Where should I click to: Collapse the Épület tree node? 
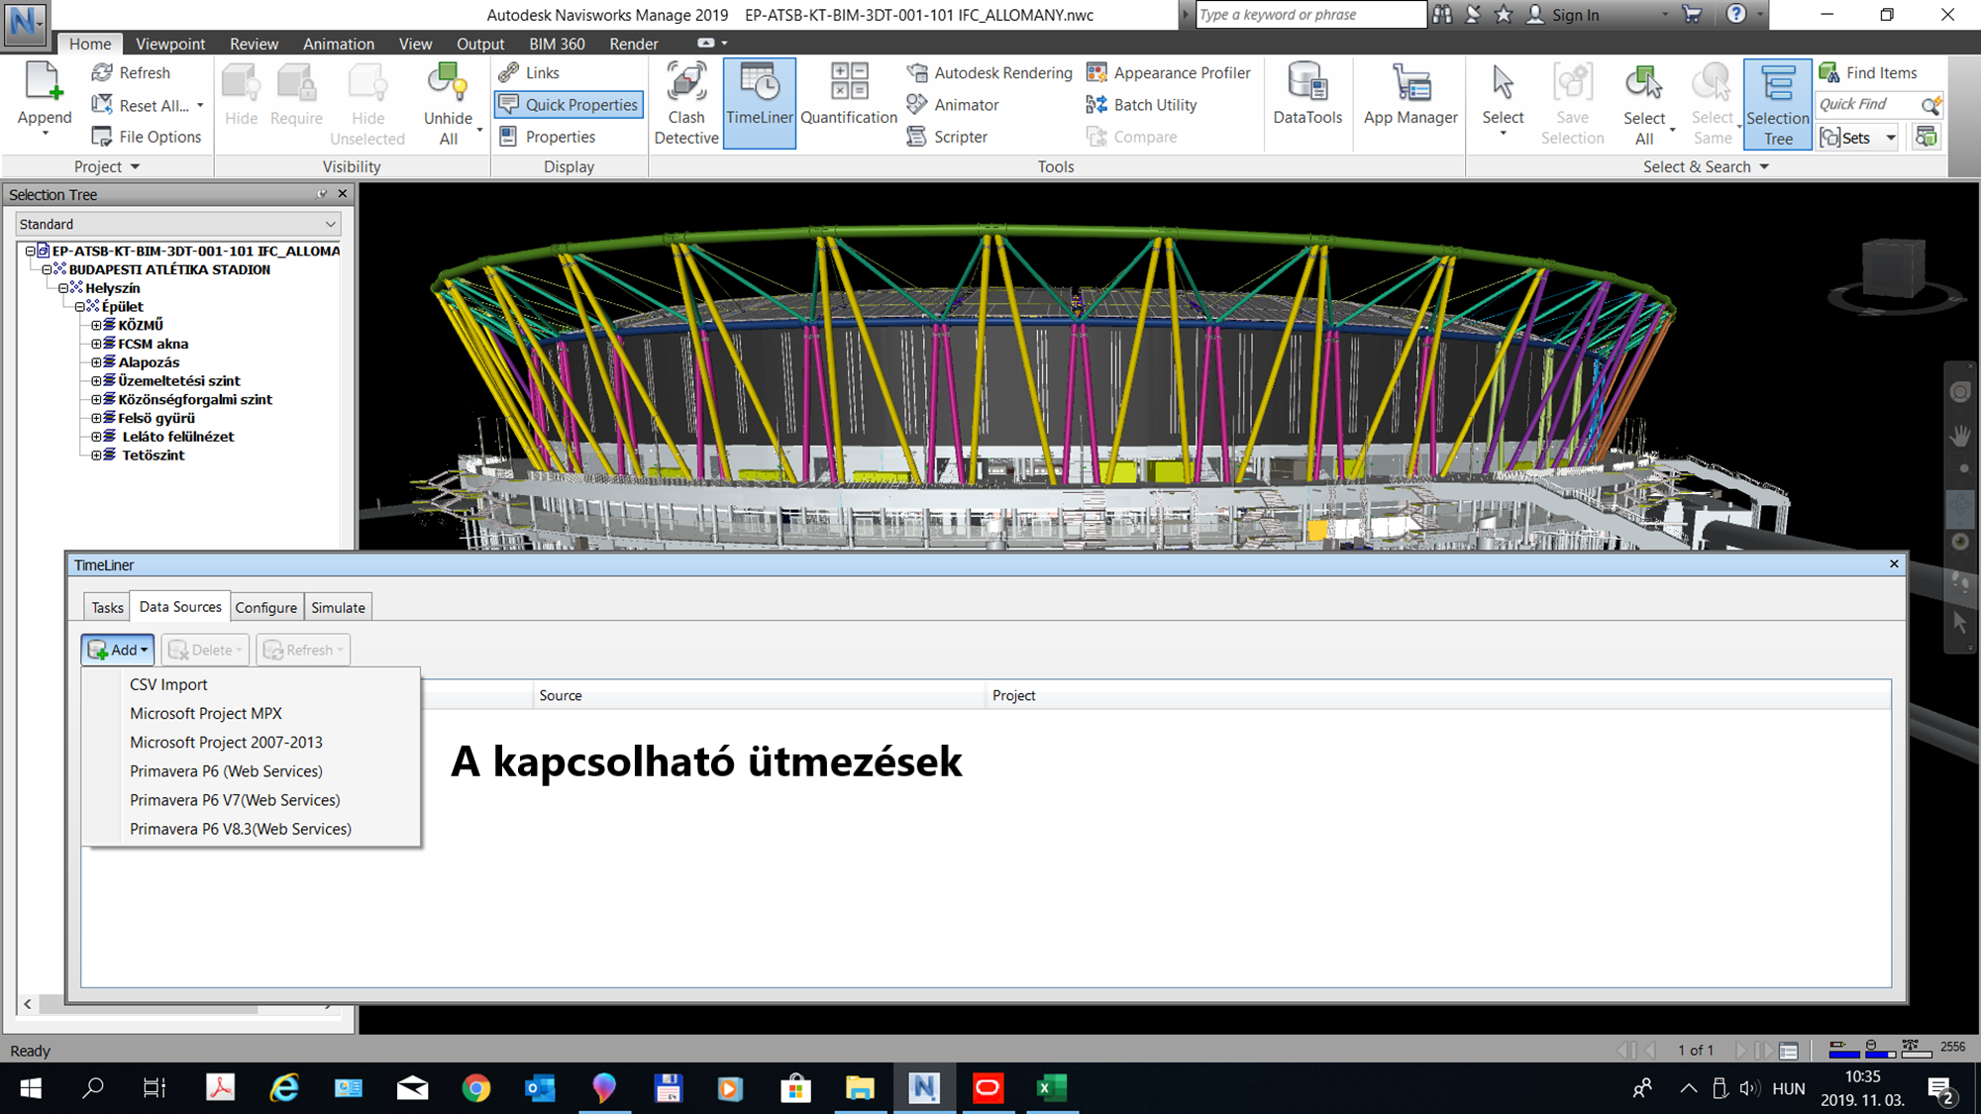[x=80, y=307]
